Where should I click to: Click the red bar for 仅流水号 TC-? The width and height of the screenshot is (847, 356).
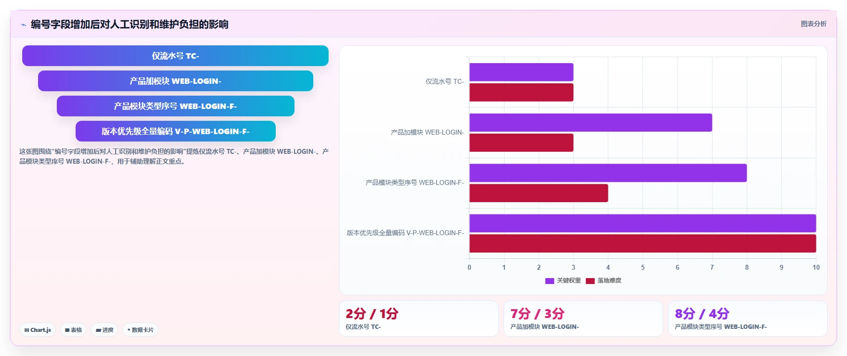pyautogui.click(x=521, y=92)
